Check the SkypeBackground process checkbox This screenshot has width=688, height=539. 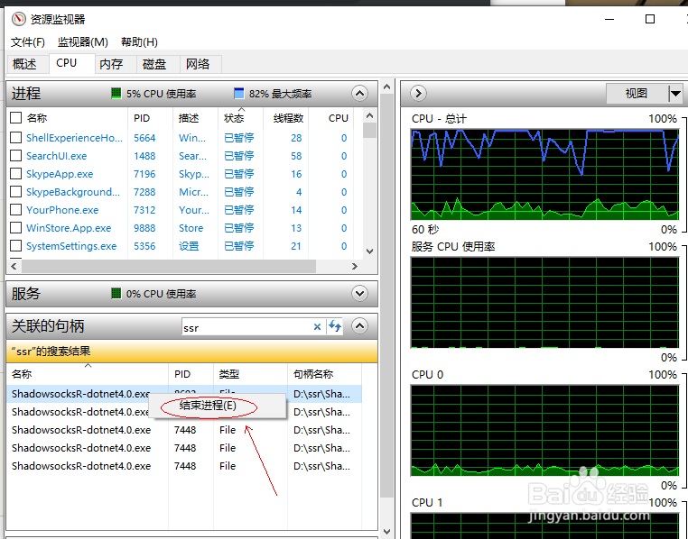(x=15, y=191)
